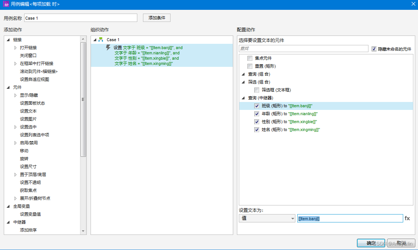The image size is (418, 250).
Task: Select the 获取焦点 action
Action: (x=28, y=190)
